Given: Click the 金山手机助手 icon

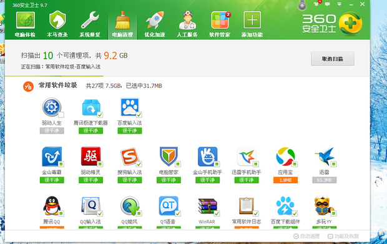Looking at the screenshot, I should click(208, 157).
